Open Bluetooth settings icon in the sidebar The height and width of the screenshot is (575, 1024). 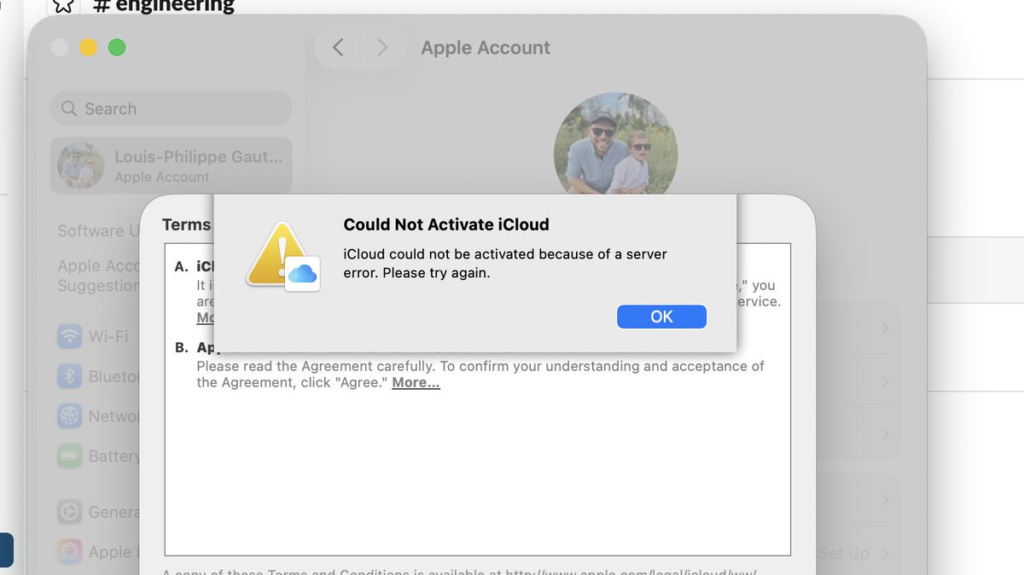70,376
